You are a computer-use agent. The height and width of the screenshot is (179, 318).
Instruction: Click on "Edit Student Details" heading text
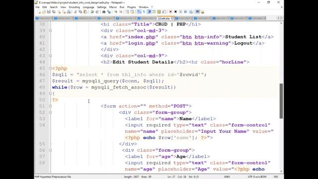143,62
